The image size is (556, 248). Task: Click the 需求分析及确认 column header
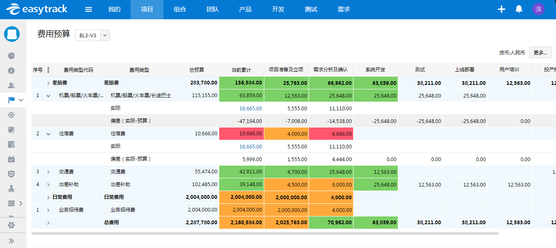(x=331, y=70)
